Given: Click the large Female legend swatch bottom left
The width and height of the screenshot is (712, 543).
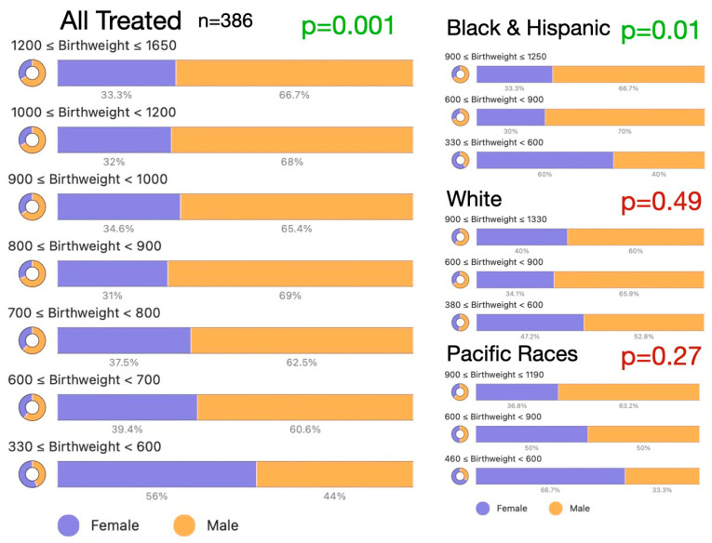Looking at the screenshot, I should (x=69, y=525).
